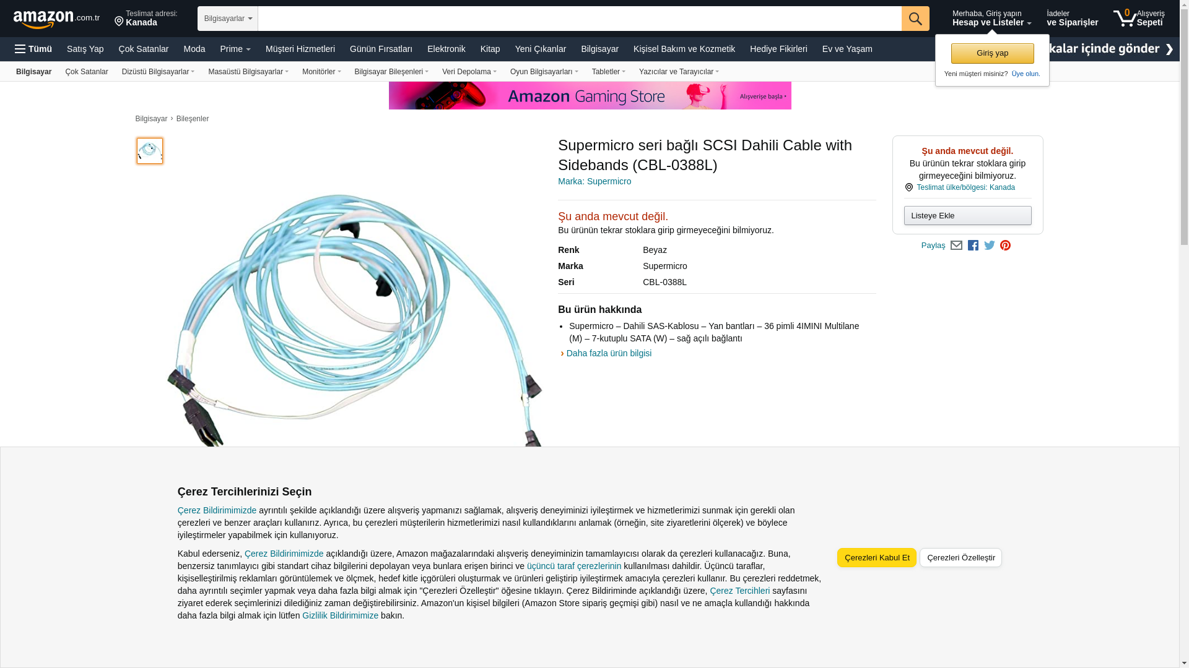Share product via email icon
Viewport: 1189px width, 668px height.
[956, 246]
